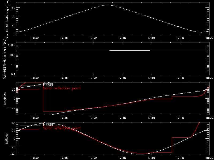
Task: Click 17:45 time label under Longitude plot
Action: click(180, 118)
